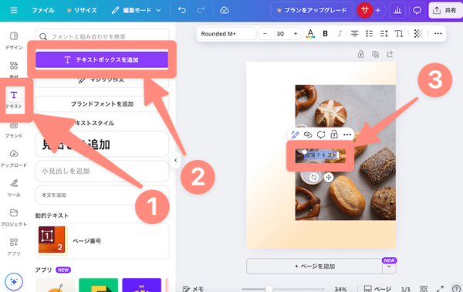Viewport: 463px width, 292px height.
Task: Toggle italic formatting
Action: coord(340,34)
